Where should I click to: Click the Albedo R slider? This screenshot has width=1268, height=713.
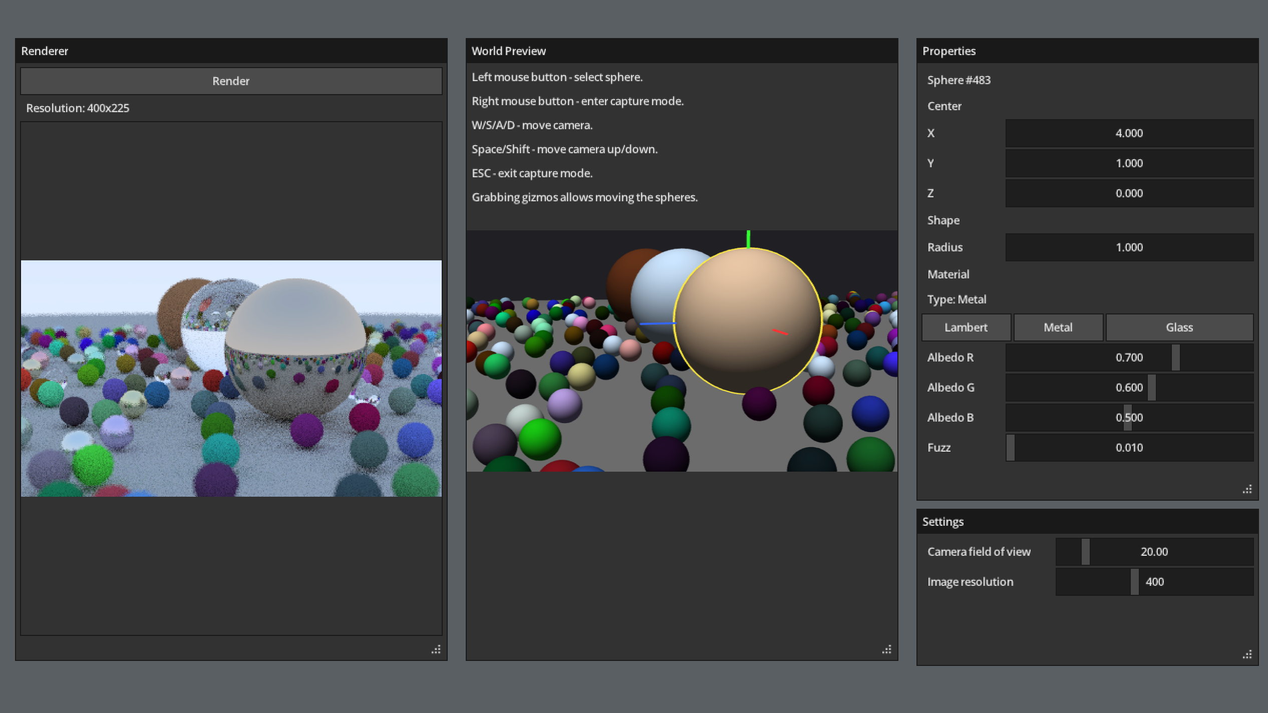pos(1129,358)
